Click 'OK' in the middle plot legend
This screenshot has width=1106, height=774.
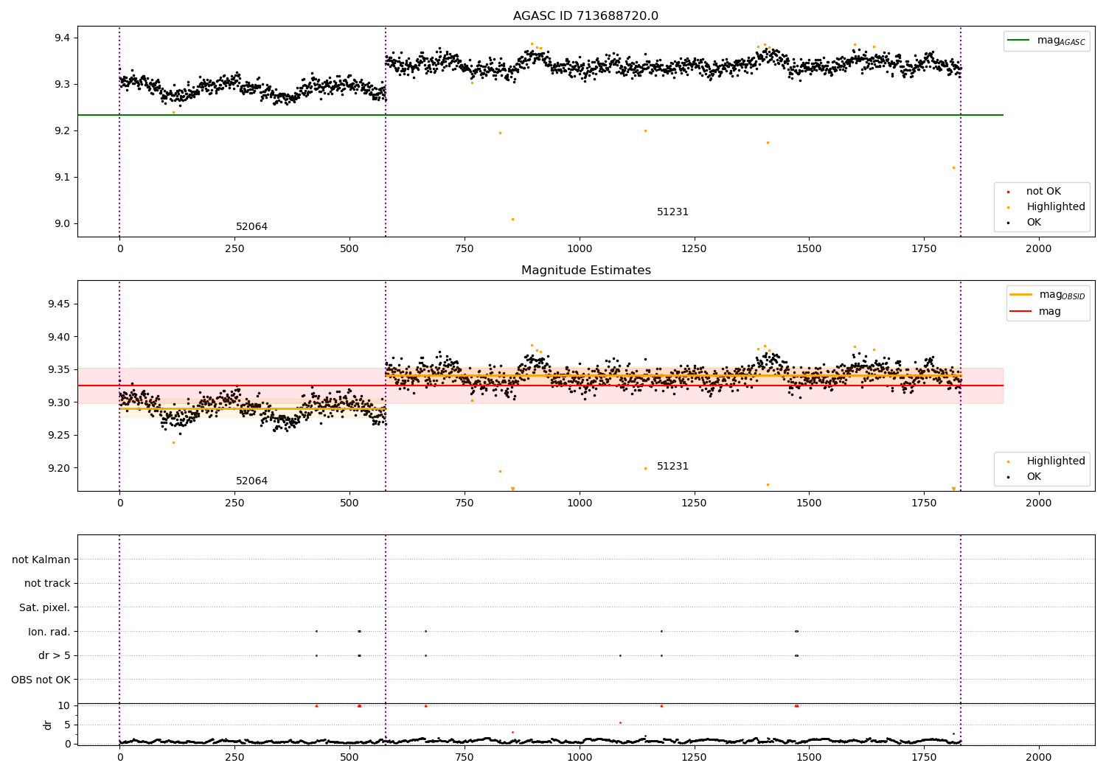click(x=1025, y=477)
